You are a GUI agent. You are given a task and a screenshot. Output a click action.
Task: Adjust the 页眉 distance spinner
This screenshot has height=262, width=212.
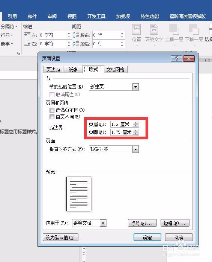[x=136, y=124]
